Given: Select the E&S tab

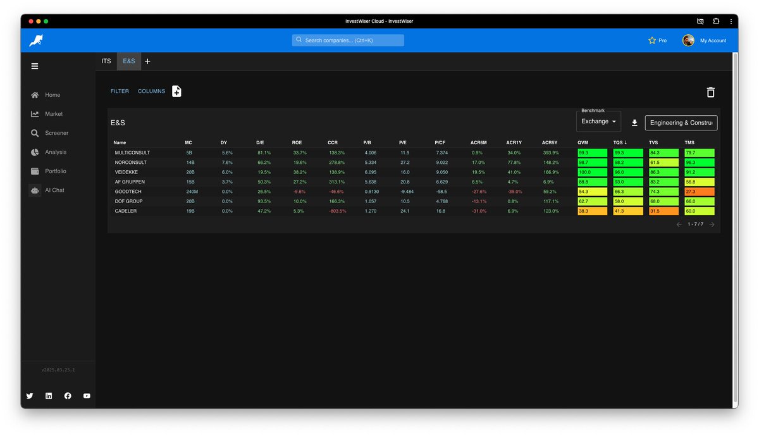Looking at the screenshot, I should tap(129, 61).
